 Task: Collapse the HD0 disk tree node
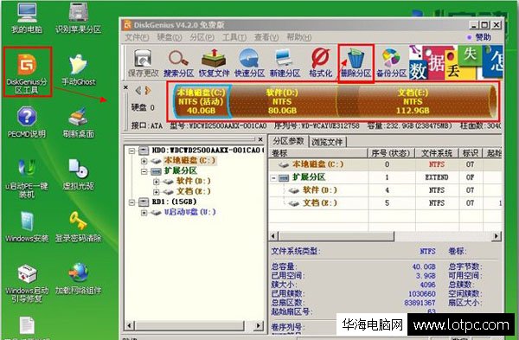click(131, 151)
